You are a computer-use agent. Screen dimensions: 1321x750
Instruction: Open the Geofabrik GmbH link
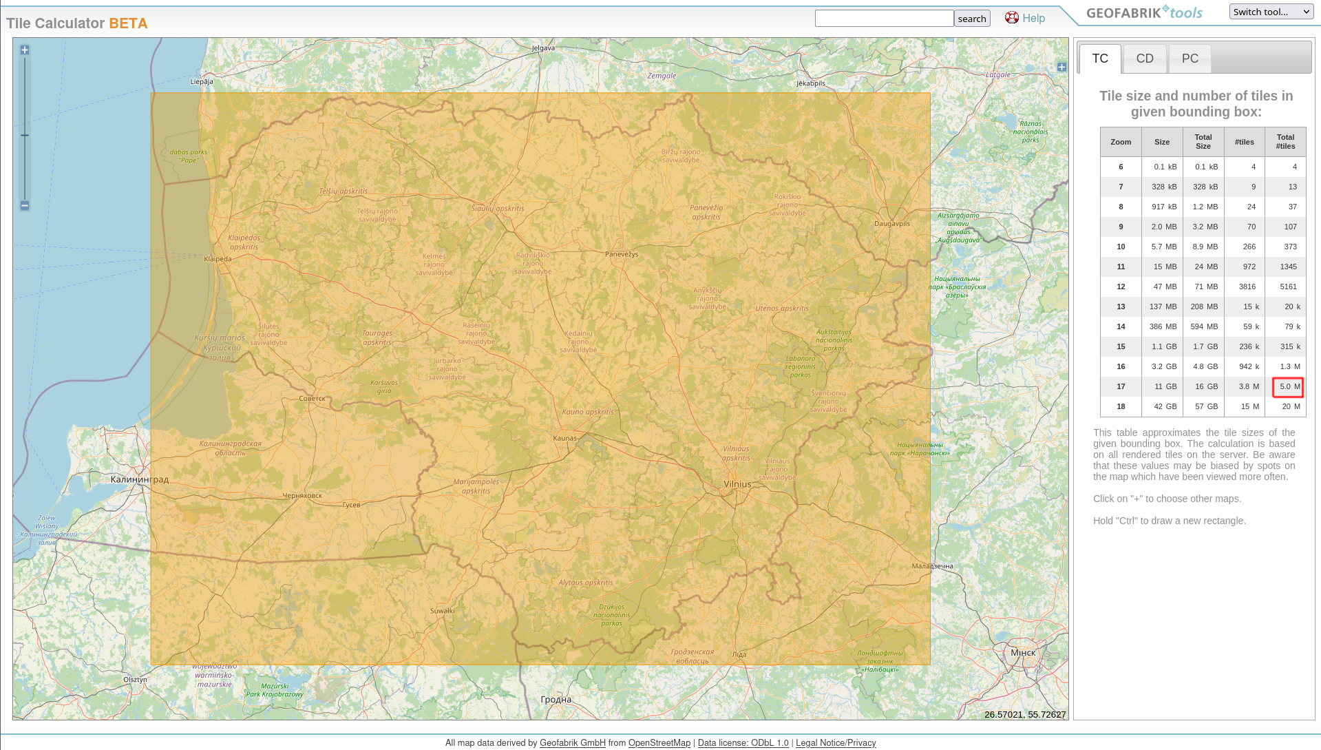tap(572, 742)
